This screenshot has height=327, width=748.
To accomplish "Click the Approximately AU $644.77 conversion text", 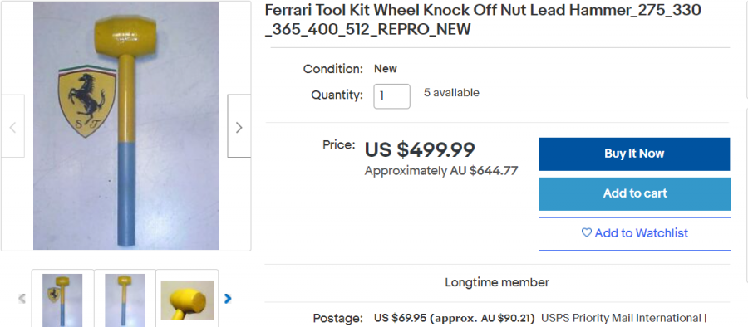I will click(x=441, y=171).
